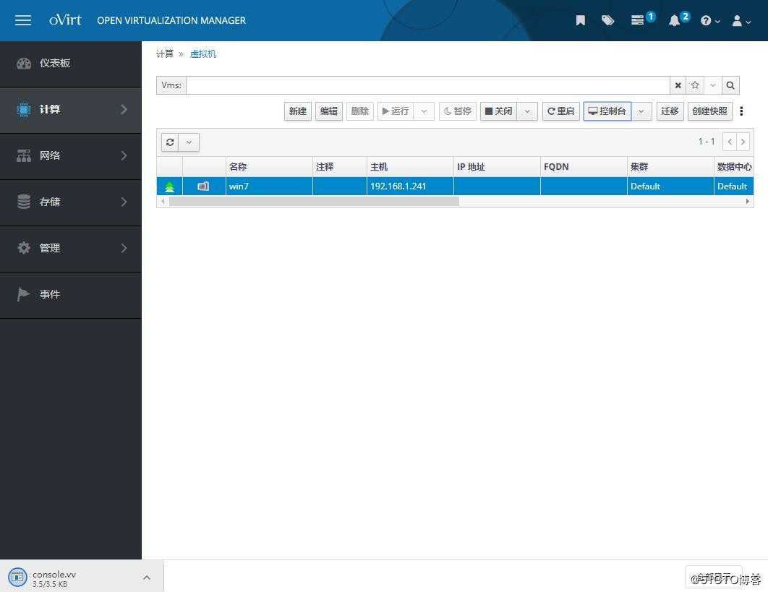This screenshot has width=768, height=592.
Task: Open the more actions kebab menu
Action: [741, 111]
